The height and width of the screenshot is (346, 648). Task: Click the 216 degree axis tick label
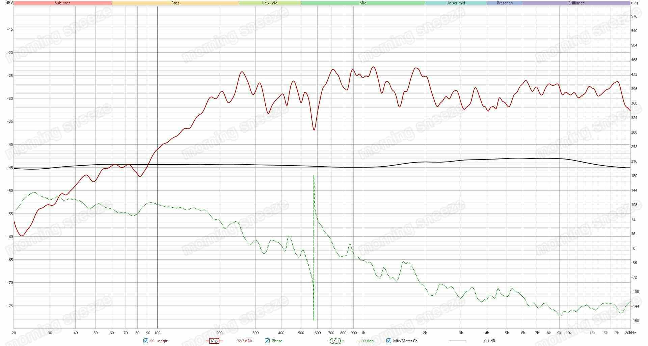[634, 162]
